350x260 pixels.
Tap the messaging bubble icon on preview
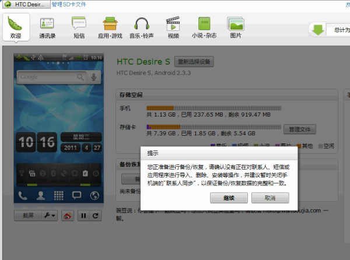click(x=76, y=195)
